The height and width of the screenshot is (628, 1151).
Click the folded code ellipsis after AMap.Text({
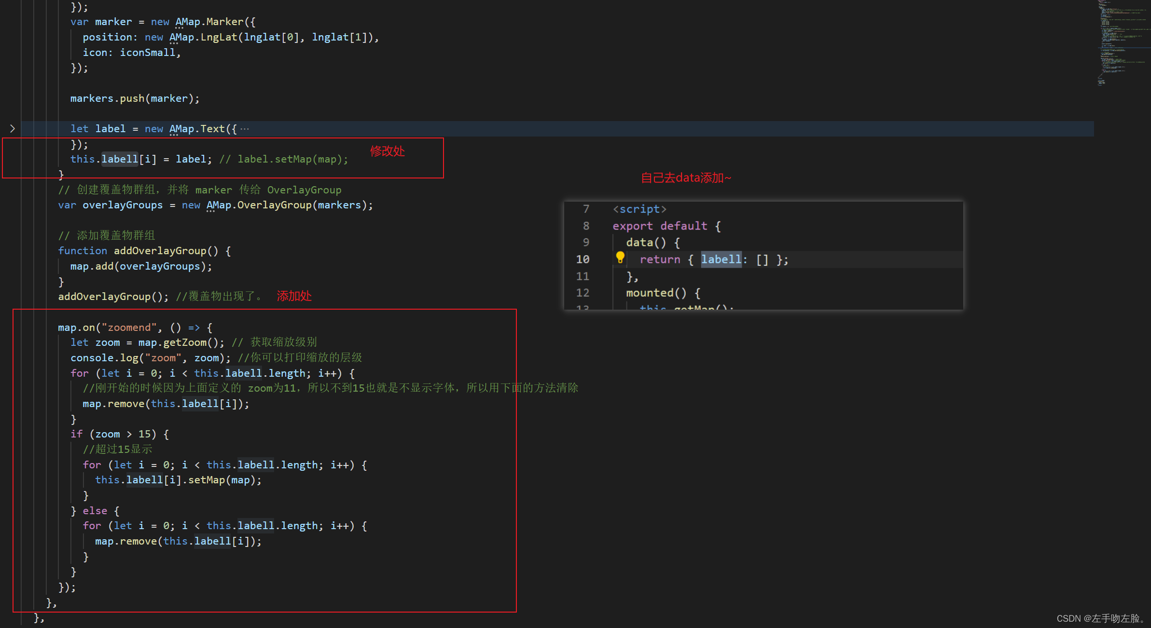(245, 129)
